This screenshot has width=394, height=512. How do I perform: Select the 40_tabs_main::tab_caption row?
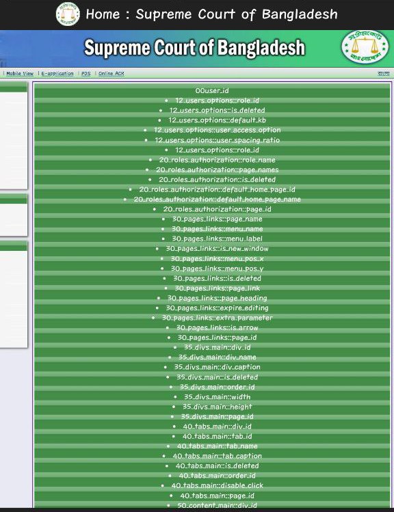coord(218,456)
